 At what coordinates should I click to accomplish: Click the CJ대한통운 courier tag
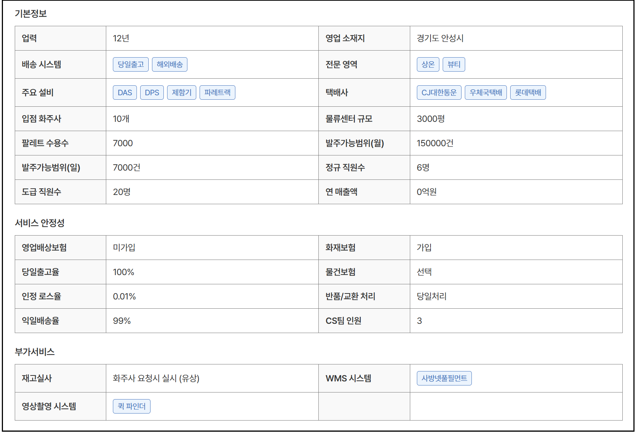coord(439,92)
